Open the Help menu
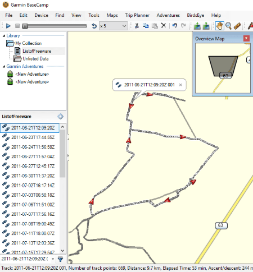The image size is (253, 272). 216,15
